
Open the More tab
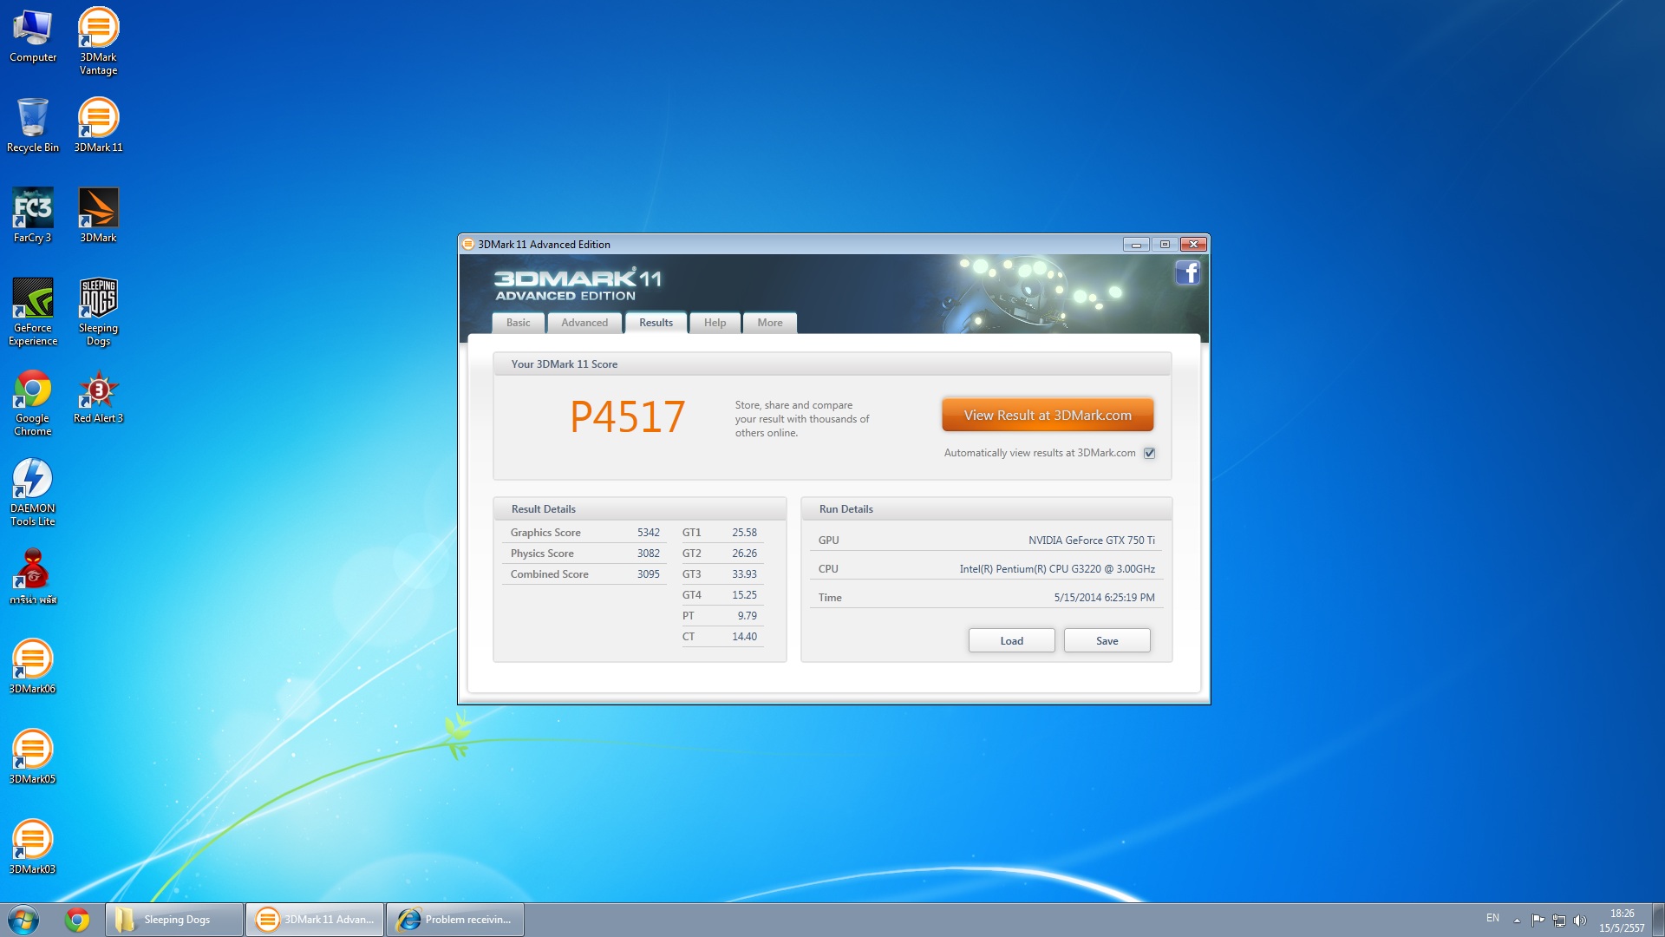coord(769,323)
